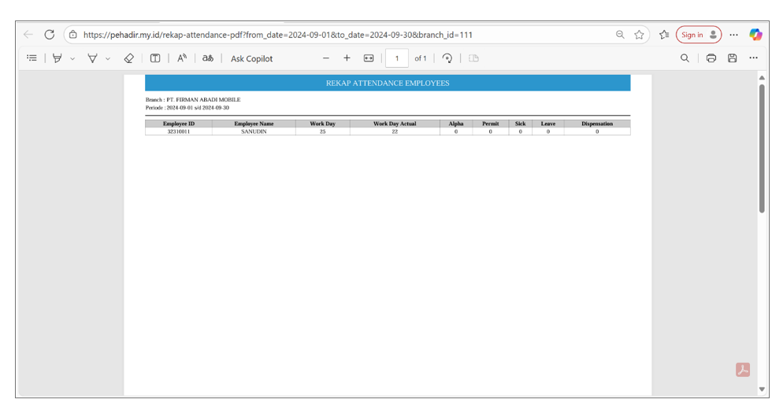Click the Work Day value 25
The height and width of the screenshot is (403, 772).
pos(322,131)
